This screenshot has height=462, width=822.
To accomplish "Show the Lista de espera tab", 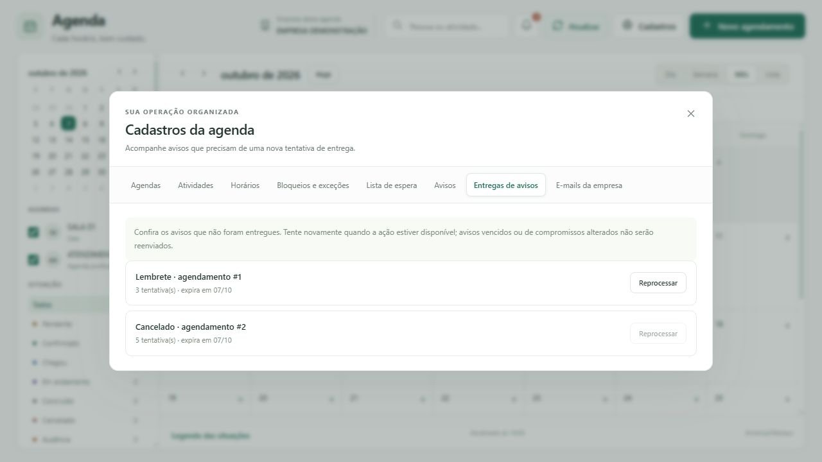I will [392, 185].
